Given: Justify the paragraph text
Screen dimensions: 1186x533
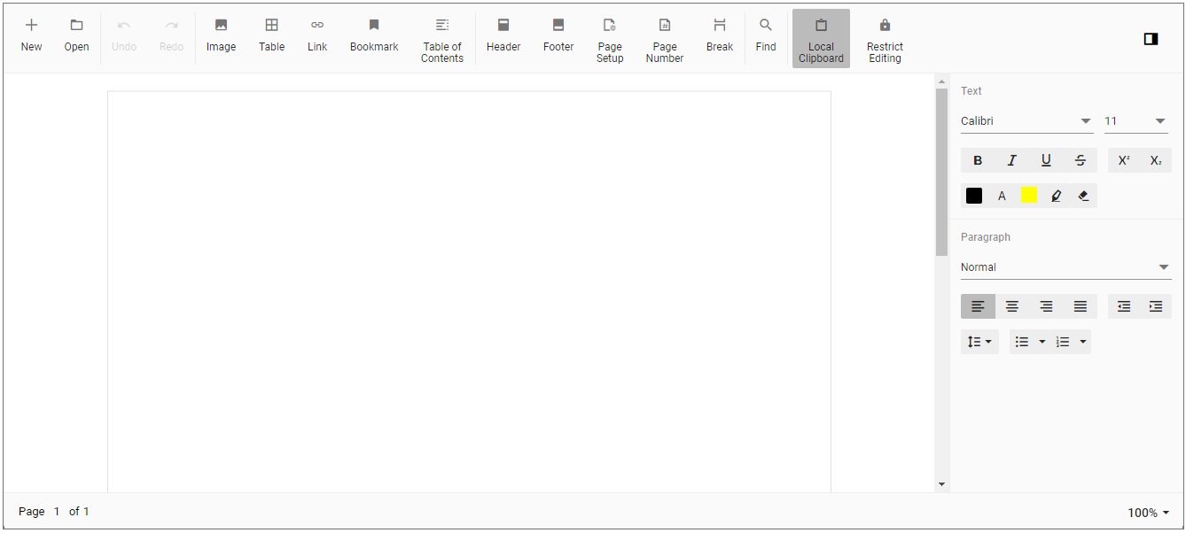Looking at the screenshot, I should pyautogui.click(x=1081, y=306).
